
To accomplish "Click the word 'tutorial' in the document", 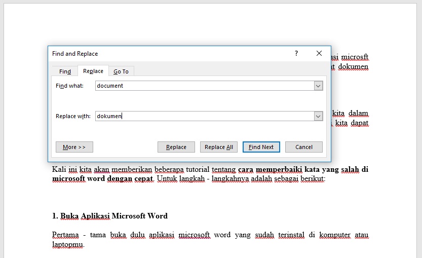I will coord(197,169).
